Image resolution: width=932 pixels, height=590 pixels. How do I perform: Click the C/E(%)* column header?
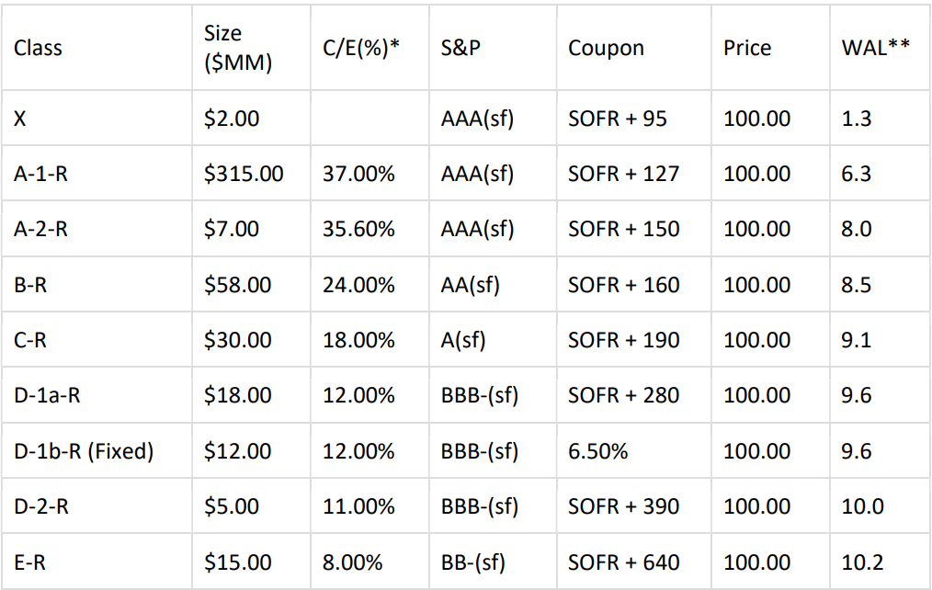[361, 48]
